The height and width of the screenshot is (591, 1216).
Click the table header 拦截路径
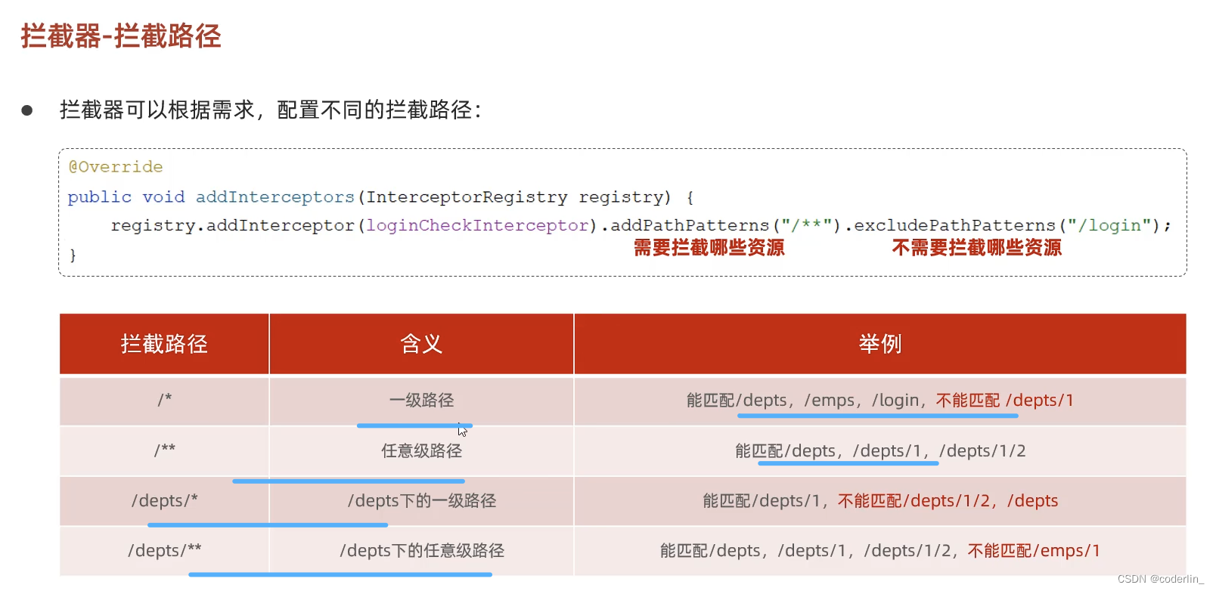point(164,344)
